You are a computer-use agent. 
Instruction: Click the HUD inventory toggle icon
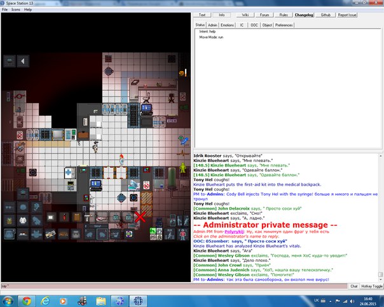click(10, 61)
